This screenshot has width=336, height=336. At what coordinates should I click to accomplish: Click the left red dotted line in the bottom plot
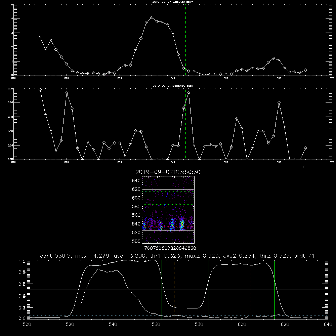pos(98,289)
